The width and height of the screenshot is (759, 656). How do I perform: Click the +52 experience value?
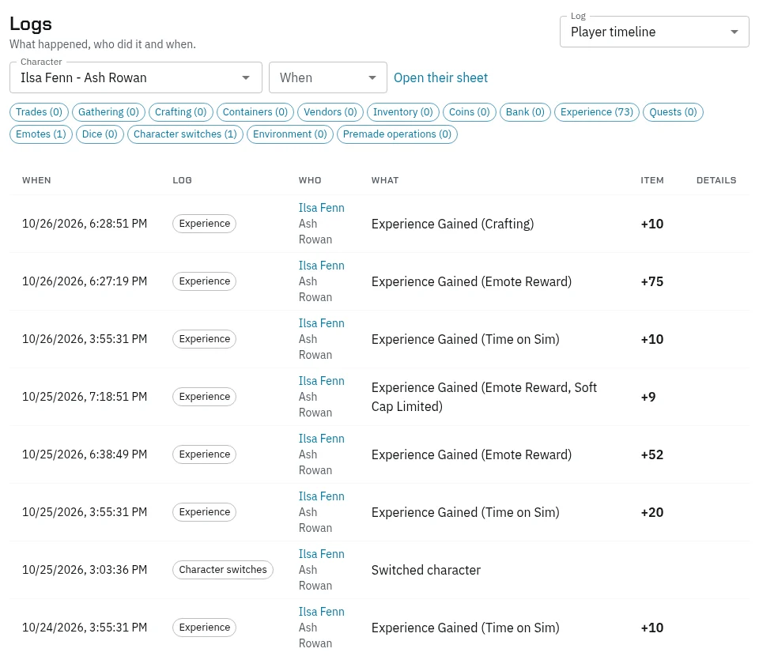(652, 454)
